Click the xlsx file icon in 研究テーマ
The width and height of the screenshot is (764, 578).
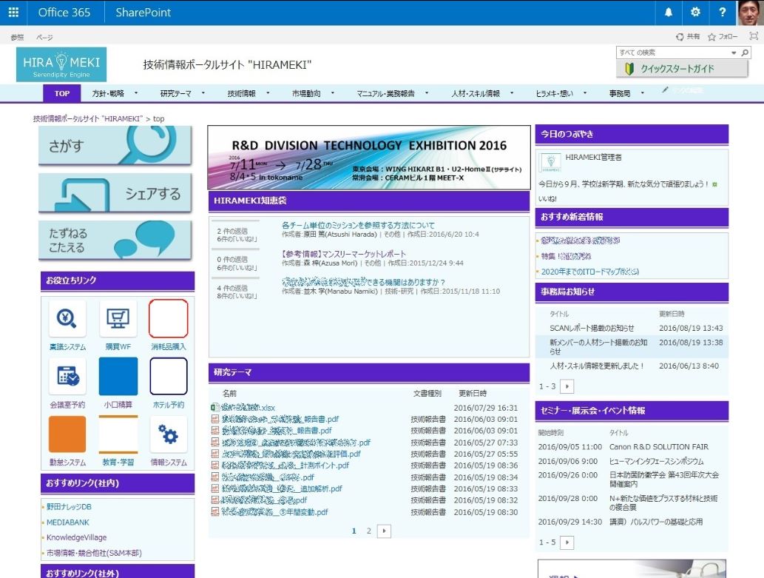[x=214, y=407]
